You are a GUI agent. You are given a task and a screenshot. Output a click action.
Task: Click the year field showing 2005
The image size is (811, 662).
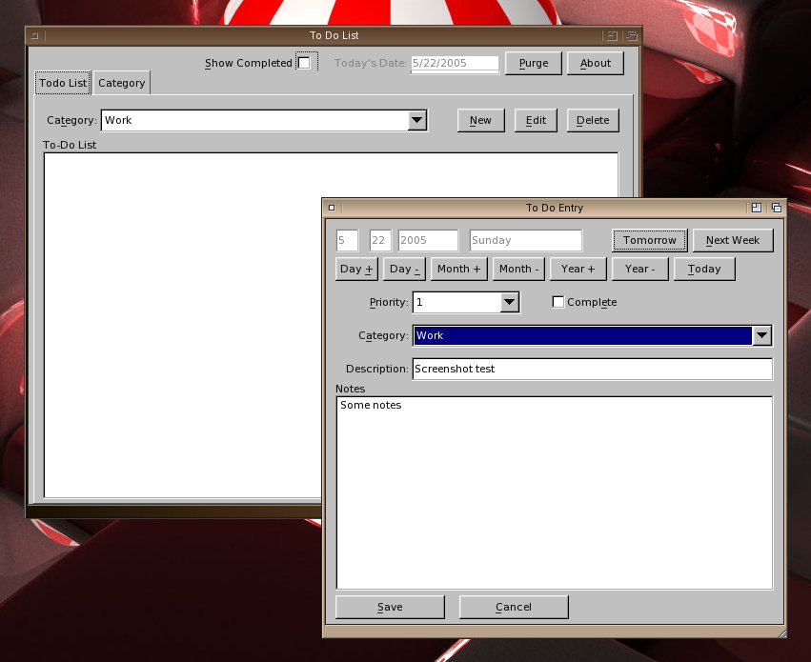428,240
